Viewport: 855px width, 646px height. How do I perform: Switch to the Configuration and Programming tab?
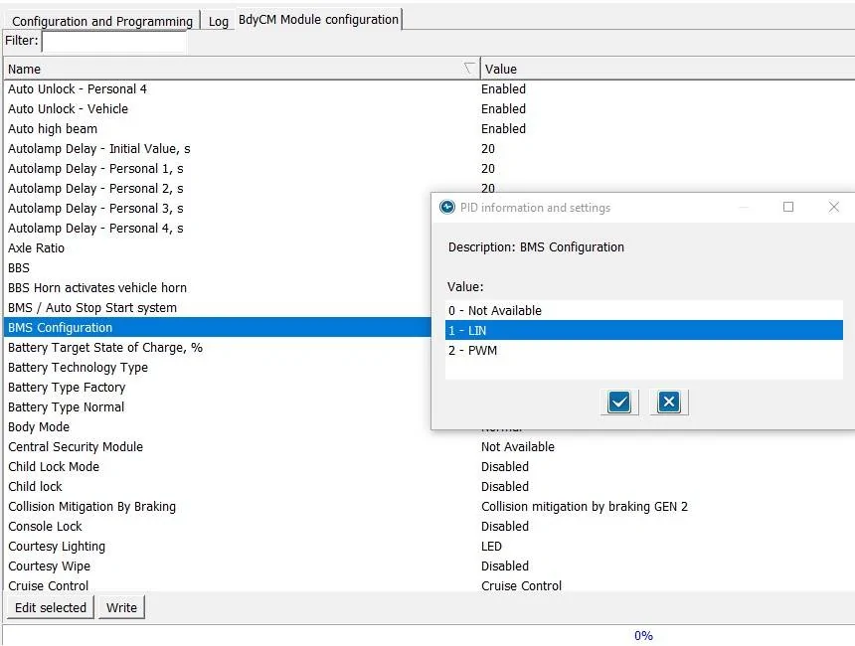(102, 21)
